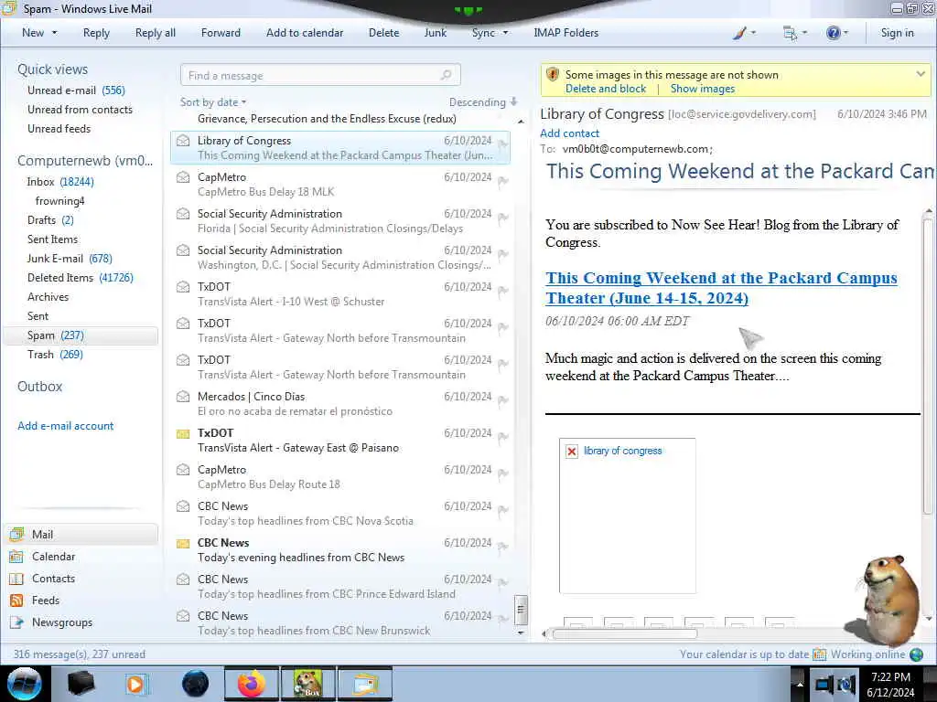Flag the TxDOT I-10 West @ Schuster message

pyautogui.click(x=502, y=291)
